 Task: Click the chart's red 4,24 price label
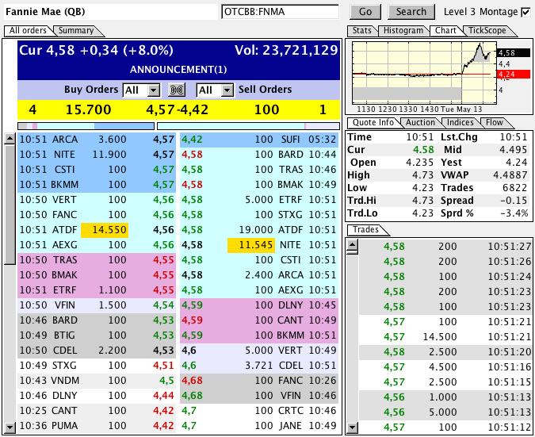coord(514,74)
